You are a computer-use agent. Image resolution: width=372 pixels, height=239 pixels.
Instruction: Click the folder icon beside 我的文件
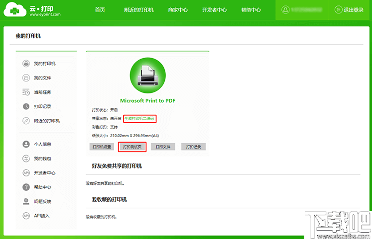coord(26,78)
